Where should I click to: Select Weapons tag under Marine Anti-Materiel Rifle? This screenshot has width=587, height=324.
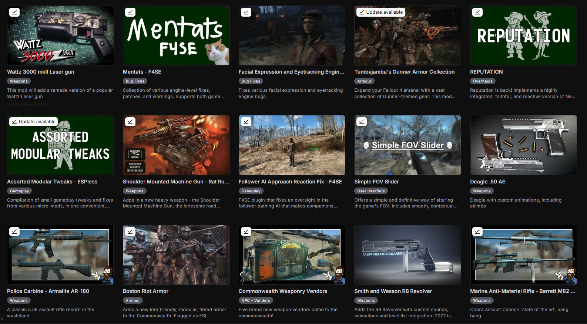482,301
